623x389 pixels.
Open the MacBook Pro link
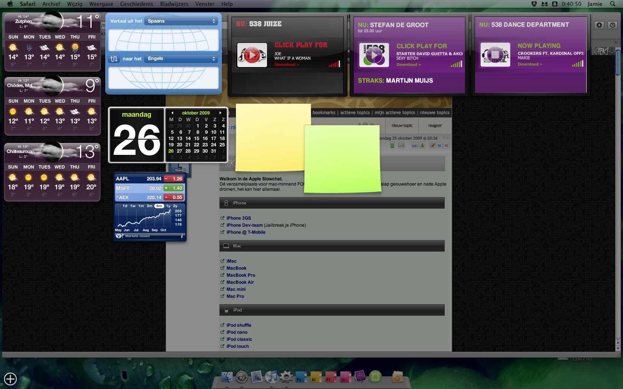(241, 275)
